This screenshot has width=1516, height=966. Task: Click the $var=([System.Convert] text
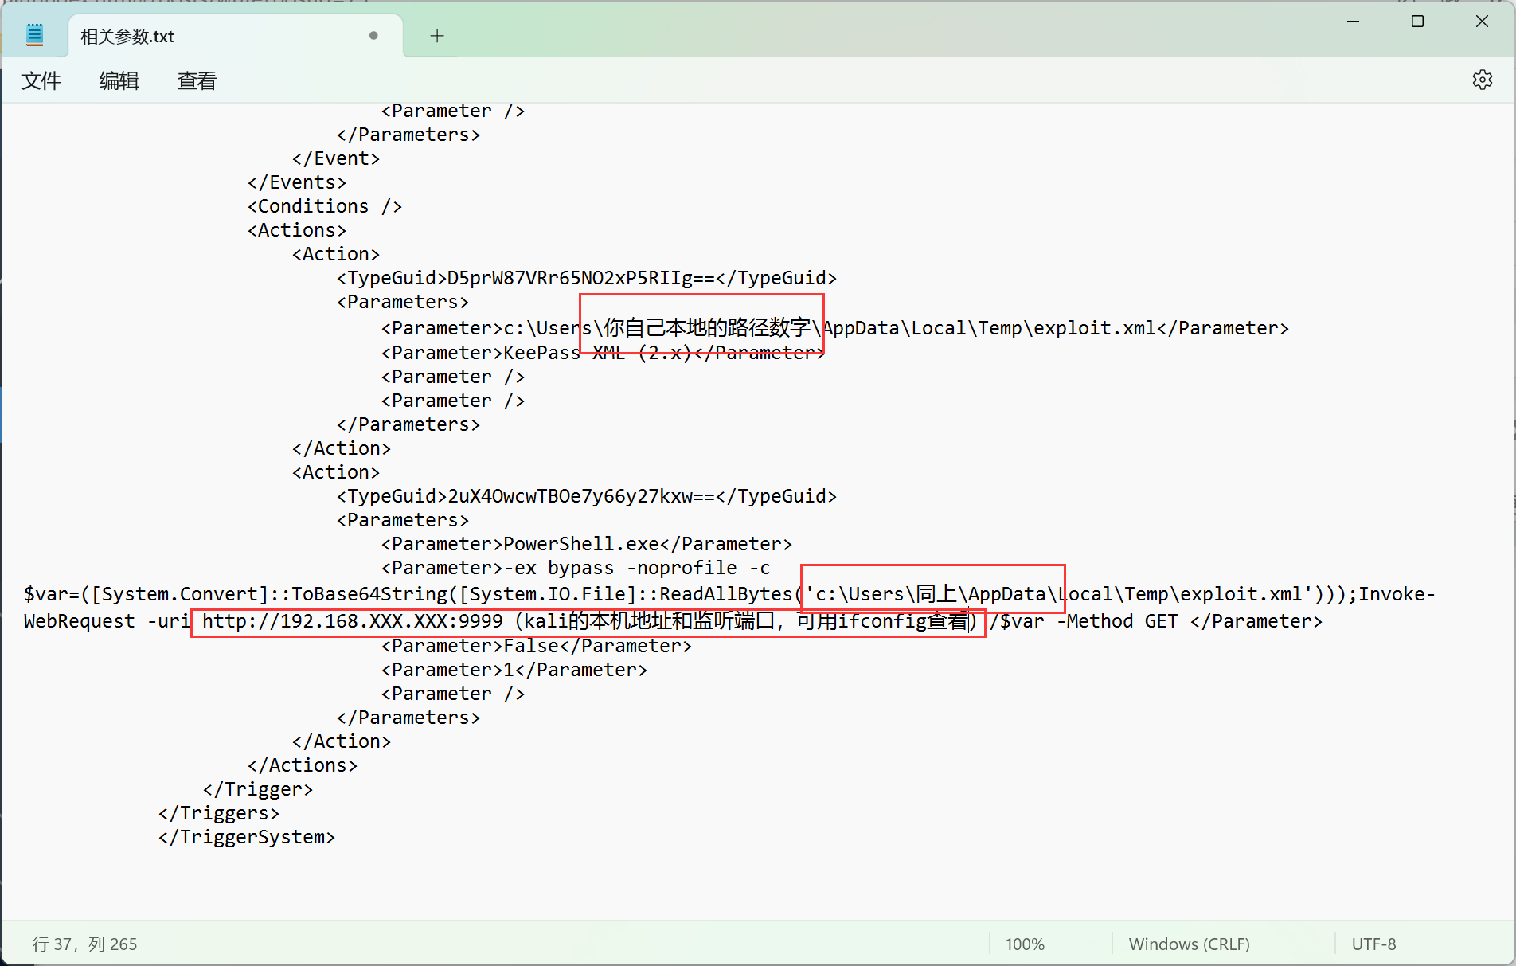point(146,594)
